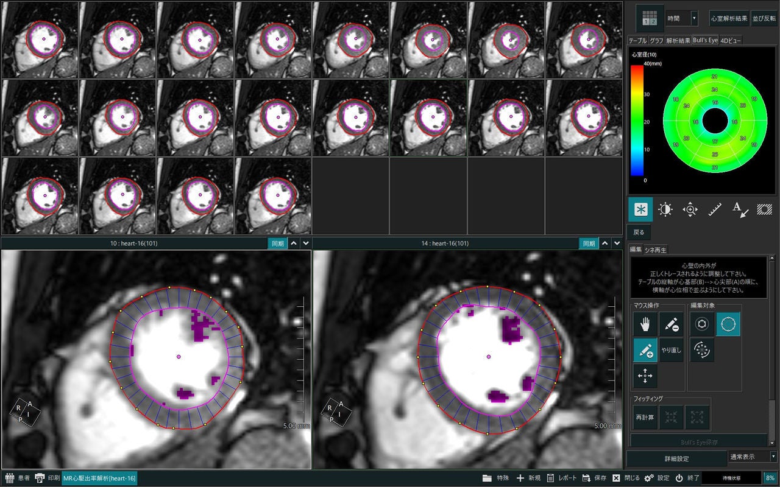Screen dimensions: 780x487
Task: Pick the ruler measurement tool
Action: [x=715, y=209]
